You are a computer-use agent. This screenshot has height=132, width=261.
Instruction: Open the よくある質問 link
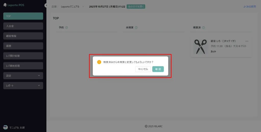249,7
